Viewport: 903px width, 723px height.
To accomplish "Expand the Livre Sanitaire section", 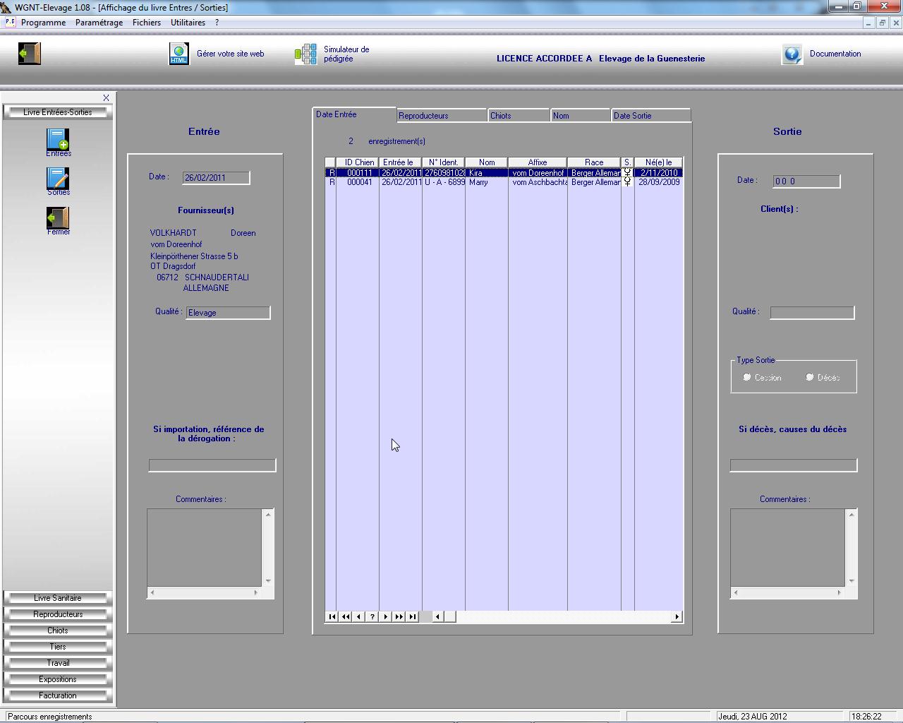I will pos(58,598).
